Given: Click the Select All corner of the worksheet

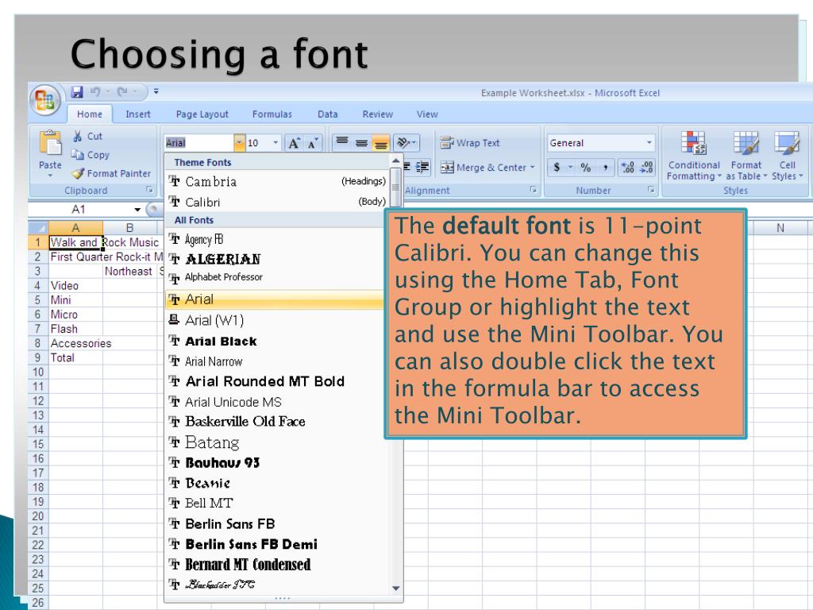Looking at the screenshot, I should [x=38, y=228].
